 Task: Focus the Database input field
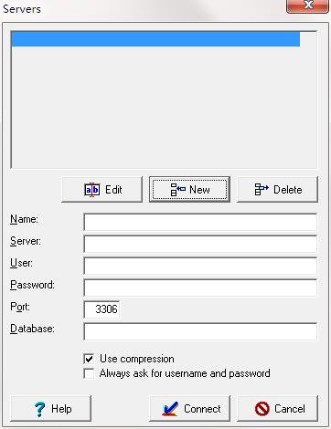(200, 331)
